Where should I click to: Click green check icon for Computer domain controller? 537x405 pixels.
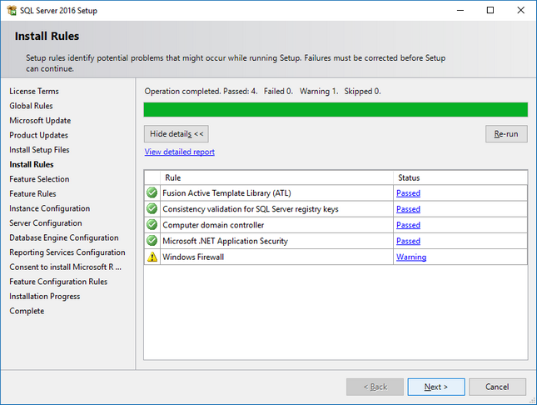coord(152,225)
